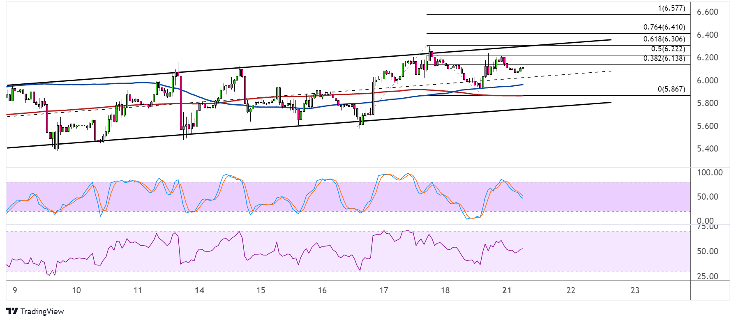Image resolution: width=736 pixels, height=322 pixels.
Task: Click the 6.400 price axis label
Action: [708, 35]
